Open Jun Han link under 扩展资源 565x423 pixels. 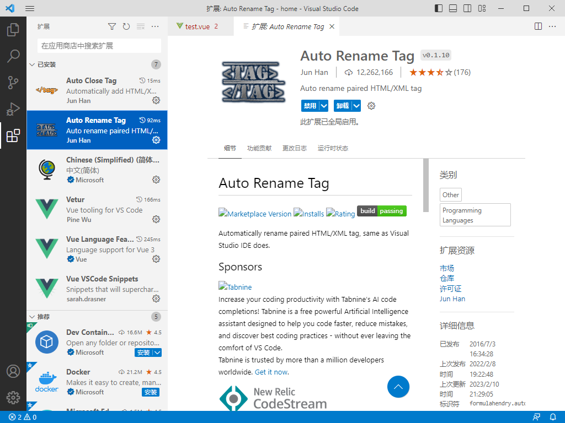[x=452, y=299]
